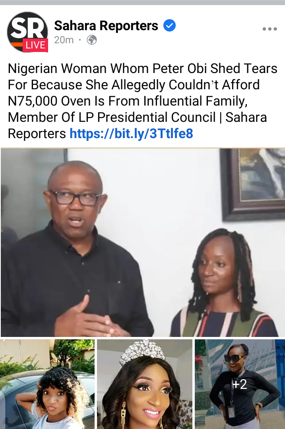The width and height of the screenshot is (285, 429).
Task: Open Sahara Reporters profile picture
Action: 27,32
